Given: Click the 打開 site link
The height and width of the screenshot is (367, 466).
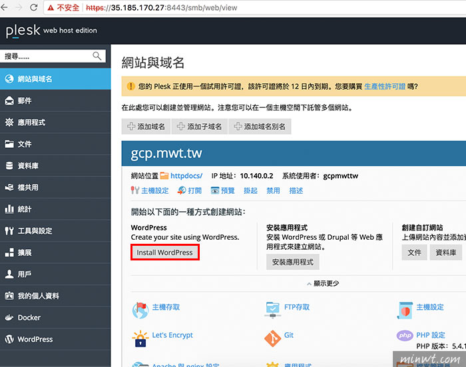Looking at the screenshot, I should click(x=190, y=190).
